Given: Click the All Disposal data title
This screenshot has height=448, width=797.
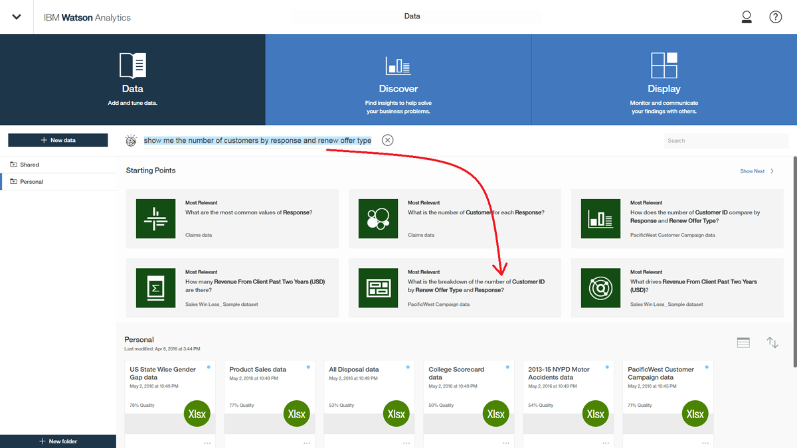Looking at the screenshot, I should [354, 370].
